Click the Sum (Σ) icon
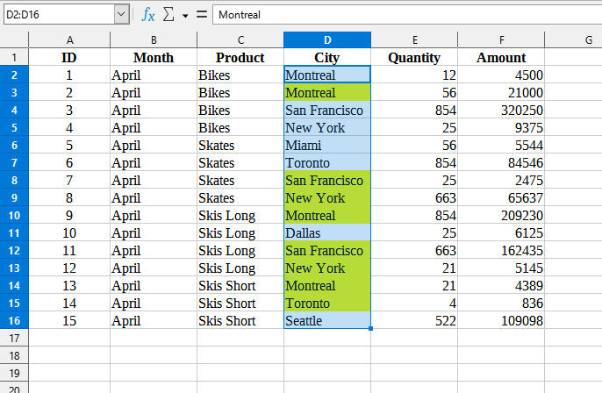602x393 pixels. 169,15
